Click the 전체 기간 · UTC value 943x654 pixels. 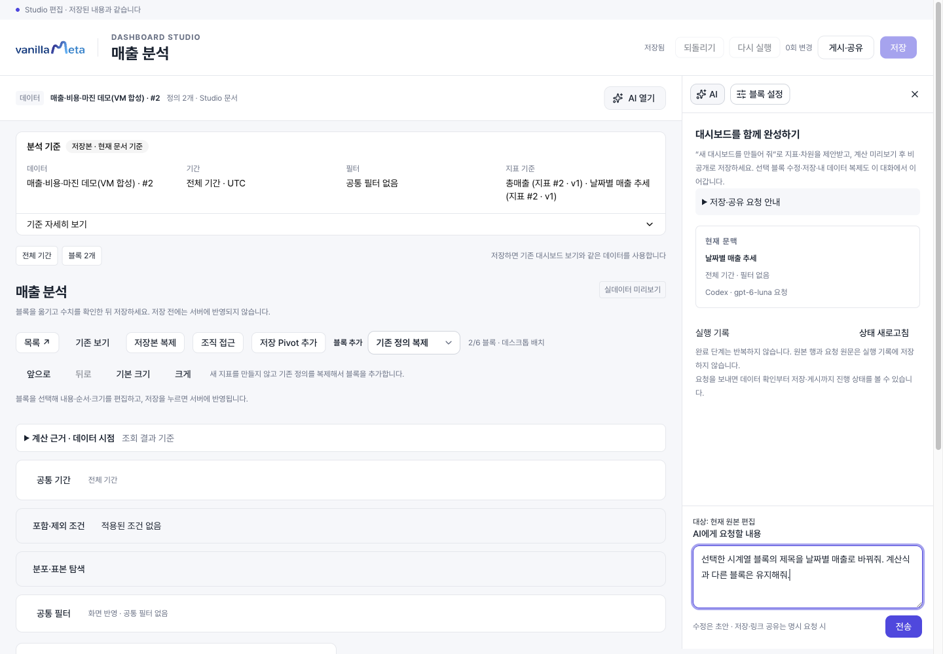[216, 183]
